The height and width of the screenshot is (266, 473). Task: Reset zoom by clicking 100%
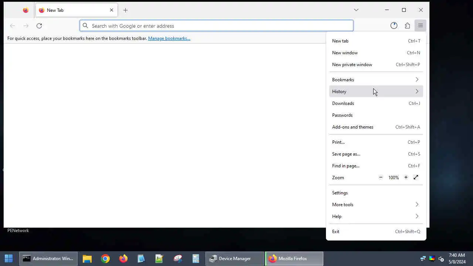tap(394, 178)
